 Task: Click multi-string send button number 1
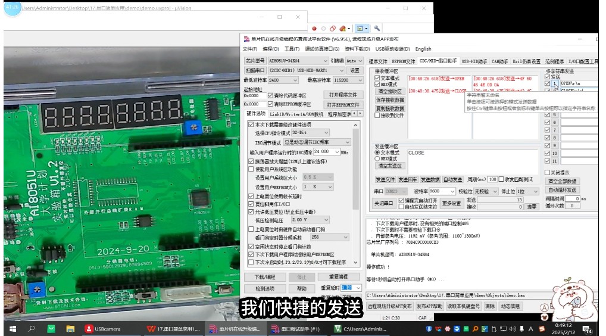point(555,83)
